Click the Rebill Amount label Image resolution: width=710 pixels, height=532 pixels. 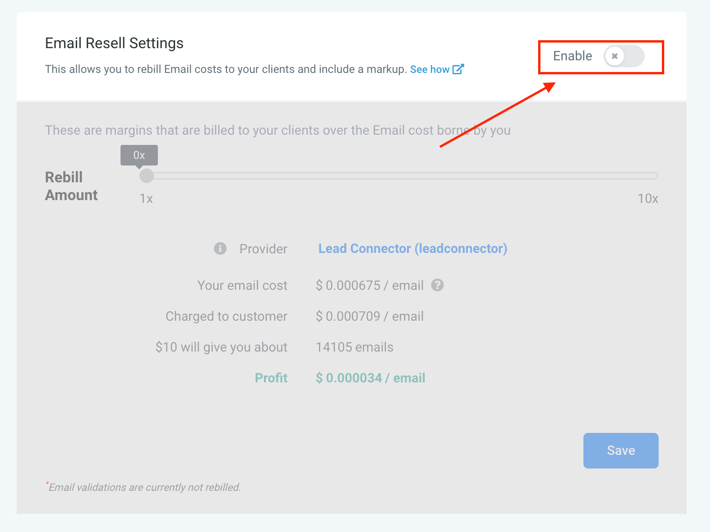[71, 186]
